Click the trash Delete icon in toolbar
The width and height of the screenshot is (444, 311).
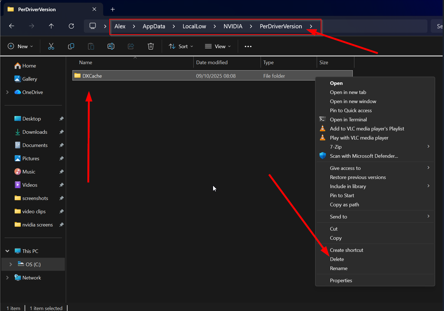point(151,46)
